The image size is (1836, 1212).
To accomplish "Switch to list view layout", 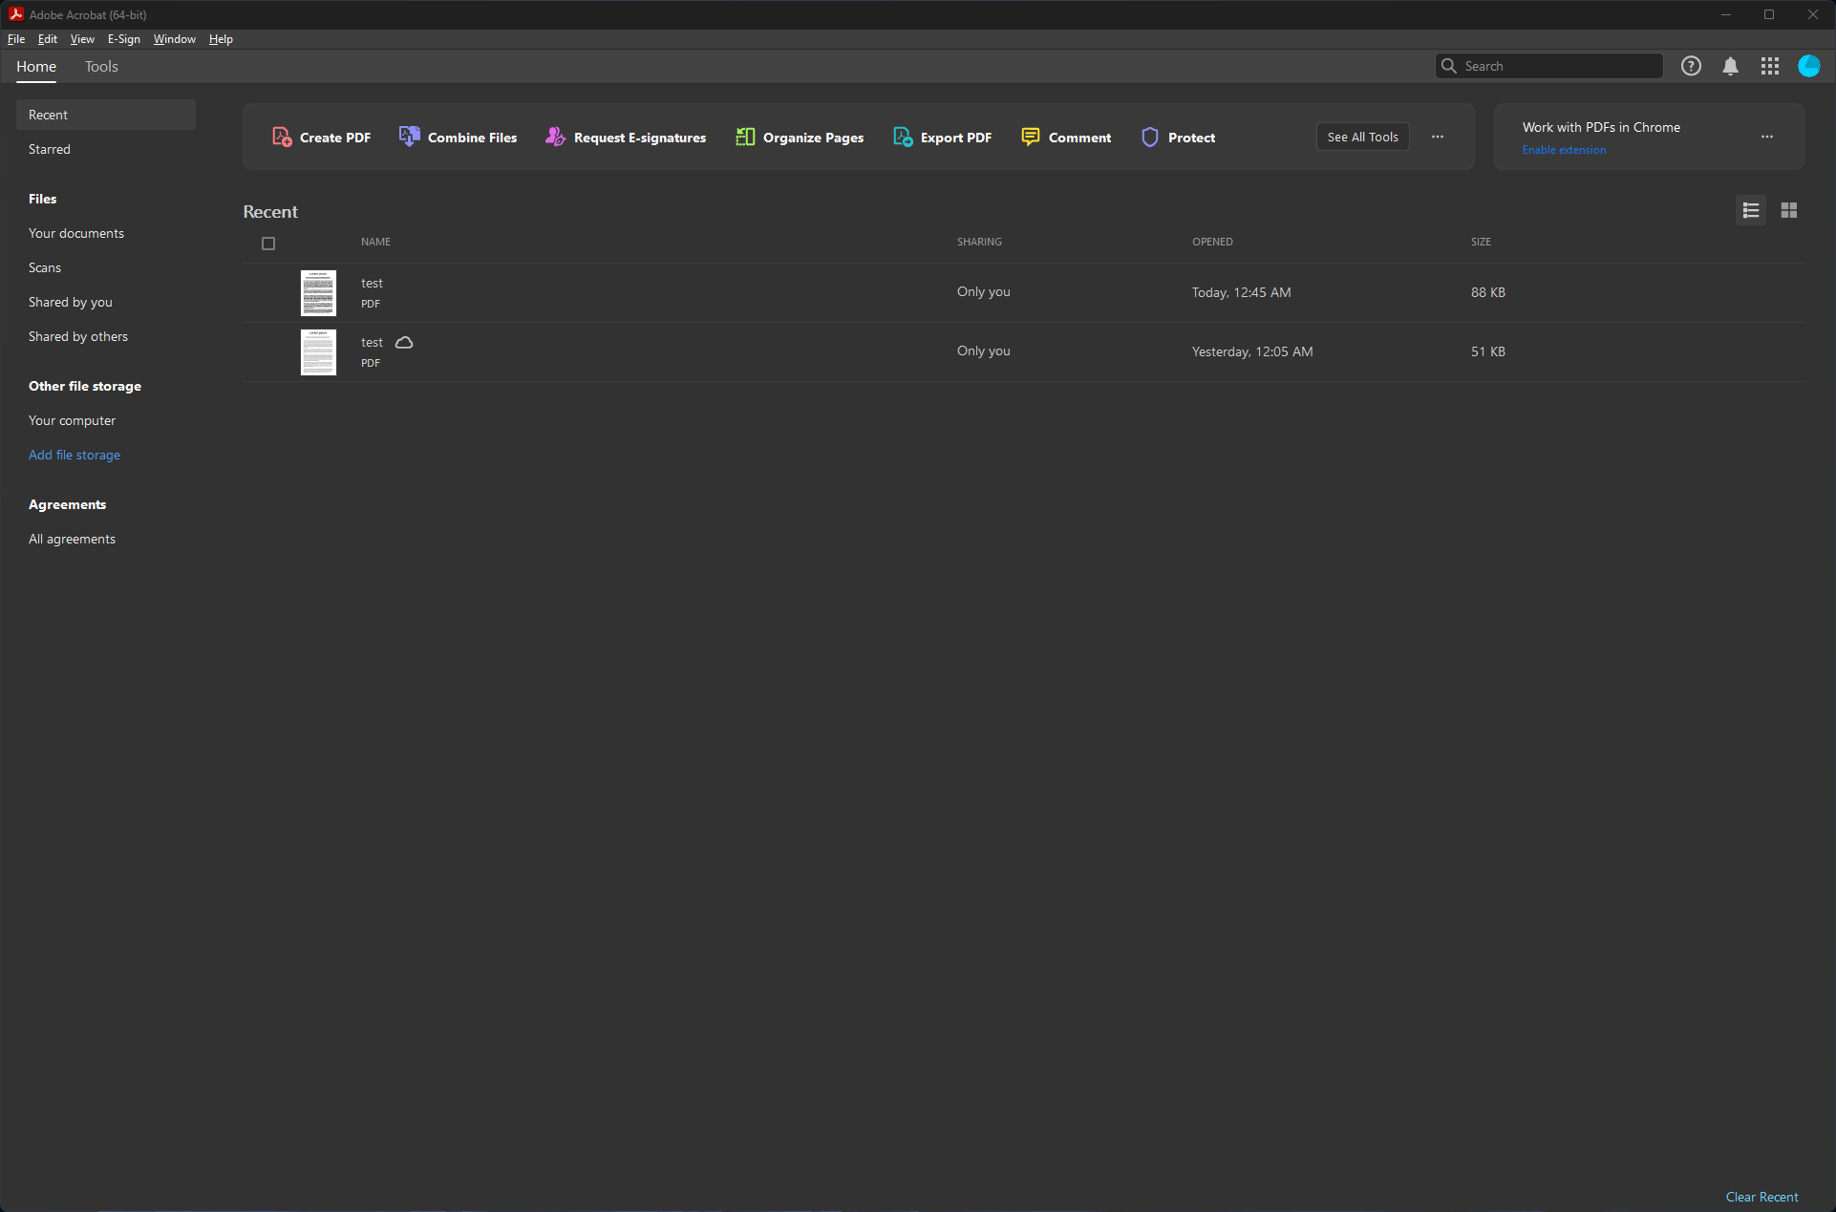I will tap(1751, 210).
